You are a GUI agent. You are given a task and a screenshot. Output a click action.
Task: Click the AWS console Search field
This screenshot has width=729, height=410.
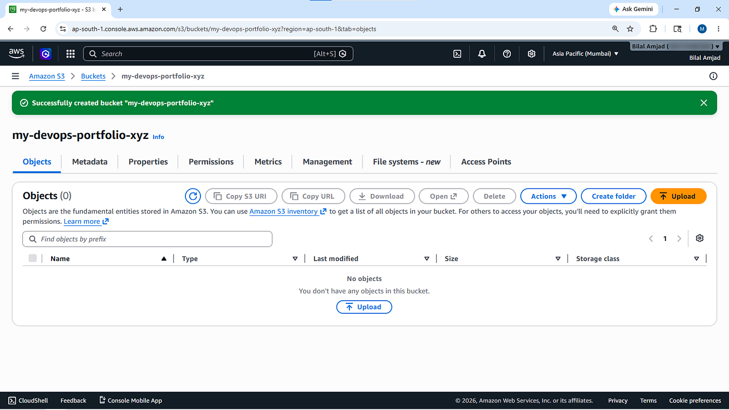tap(218, 54)
